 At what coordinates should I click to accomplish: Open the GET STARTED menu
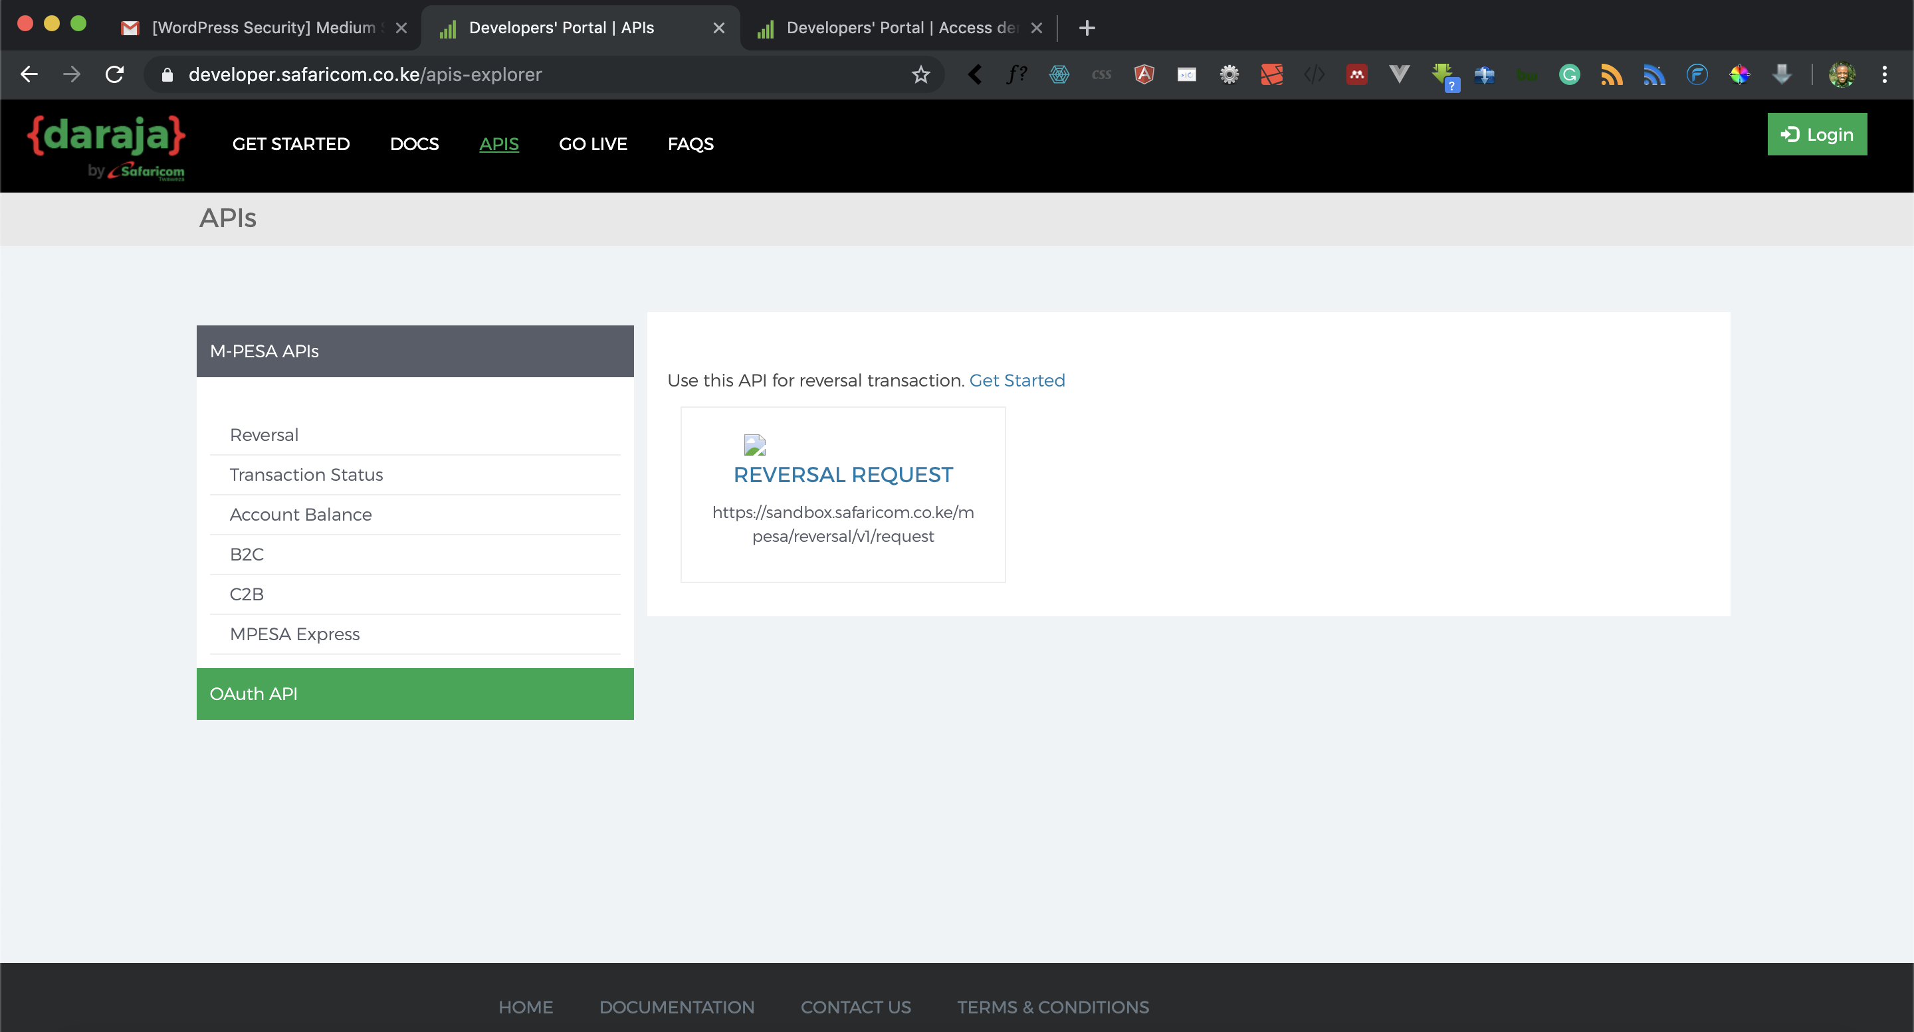(290, 144)
